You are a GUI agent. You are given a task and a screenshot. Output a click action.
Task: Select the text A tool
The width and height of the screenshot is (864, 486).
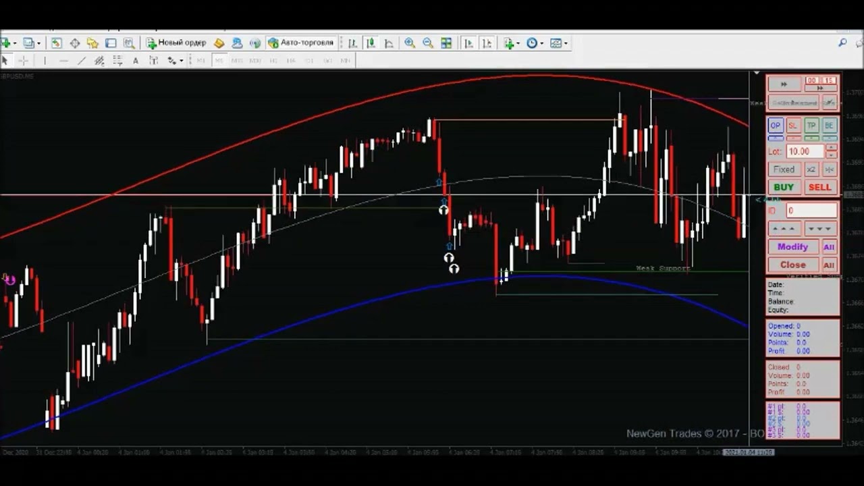point(136,61)
